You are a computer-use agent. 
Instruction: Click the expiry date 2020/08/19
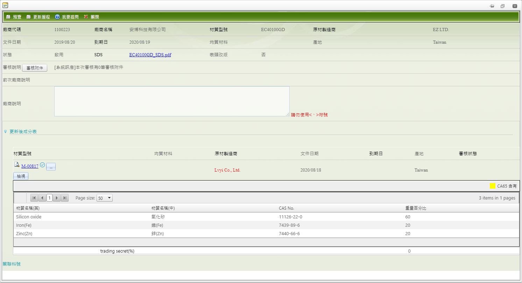click(140, 42)
